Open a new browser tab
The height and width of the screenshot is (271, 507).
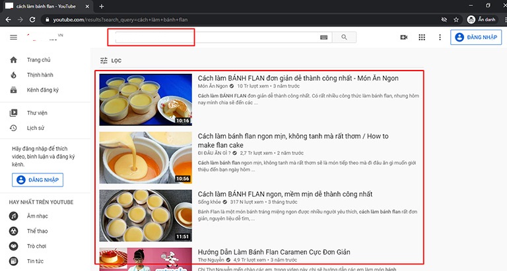pos(101,6)
